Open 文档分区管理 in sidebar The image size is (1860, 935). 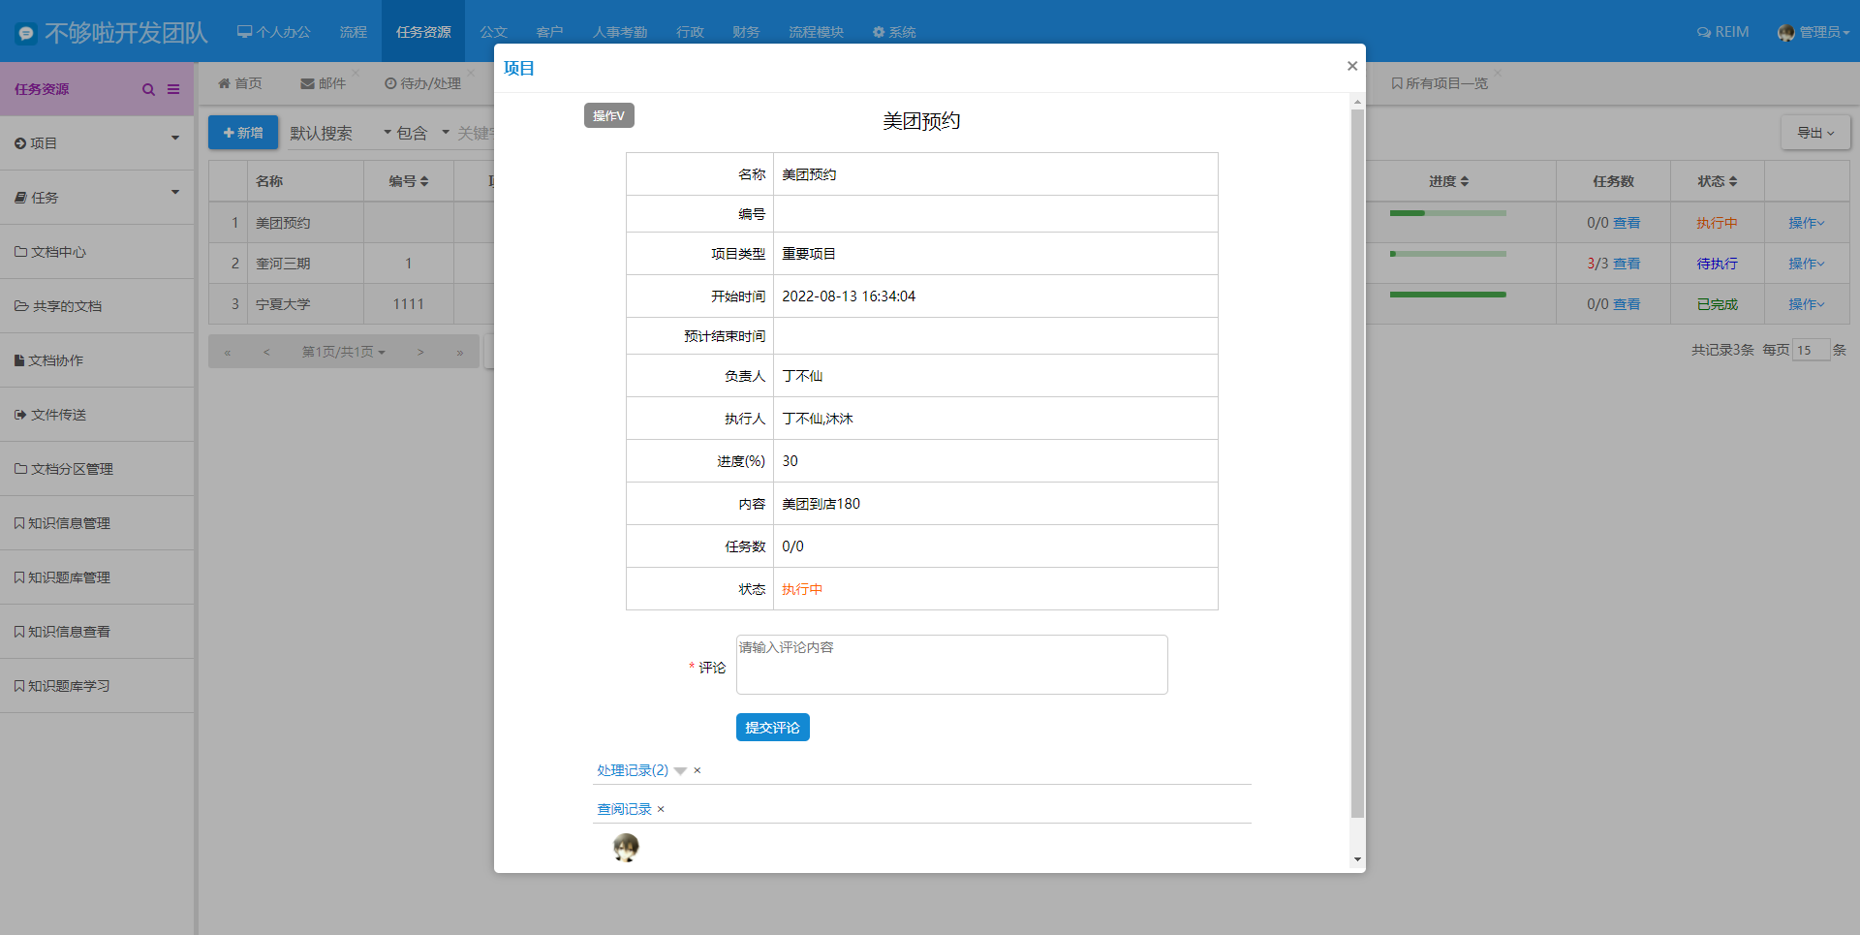pyautogui.click(x=97, y=469)
